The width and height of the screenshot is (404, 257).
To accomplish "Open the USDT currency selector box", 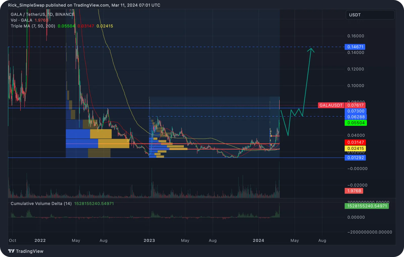I will pyautogui.click(x=370, y=15).
